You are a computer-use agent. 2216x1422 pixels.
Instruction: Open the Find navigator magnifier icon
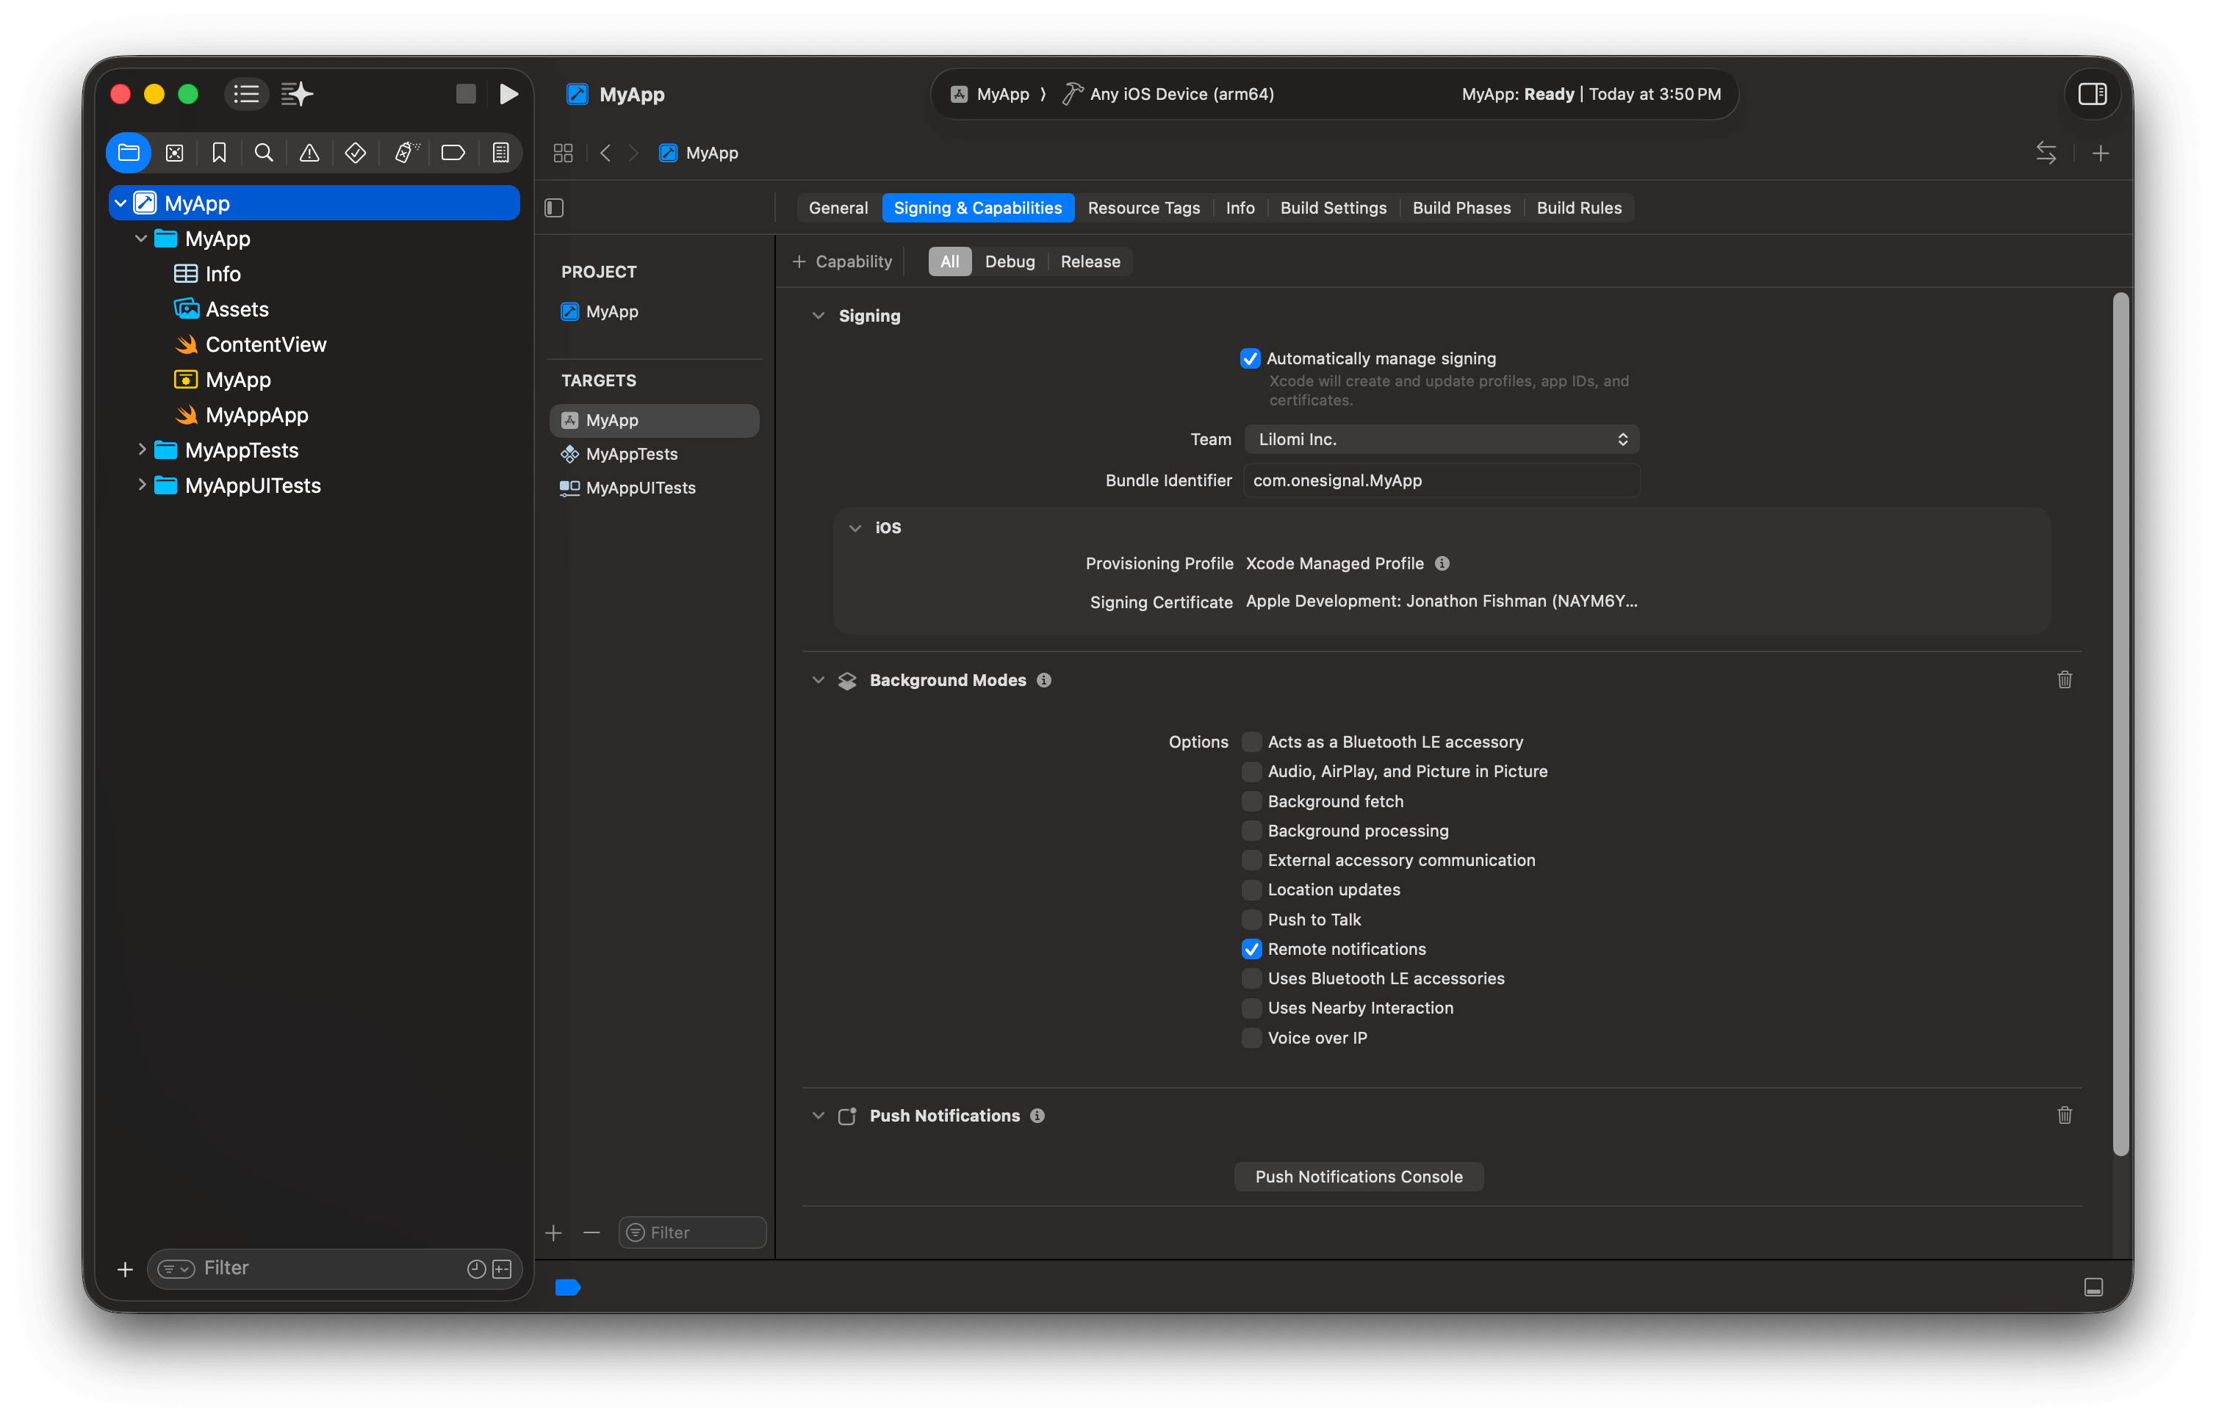pos(265,154)
